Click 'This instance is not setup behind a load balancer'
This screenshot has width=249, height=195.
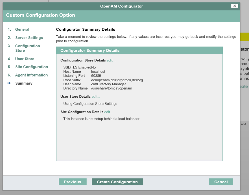point(101,119)
